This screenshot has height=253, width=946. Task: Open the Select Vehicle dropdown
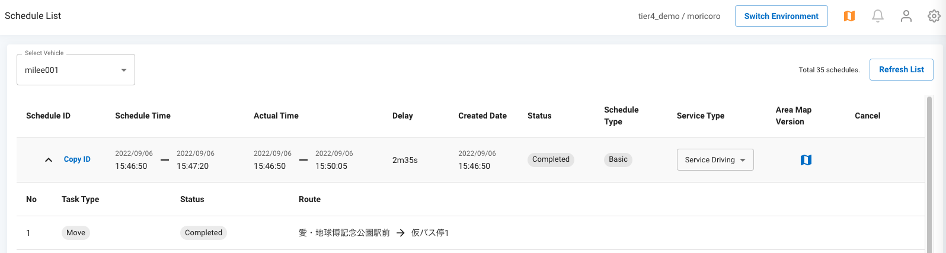coord(76,70)
